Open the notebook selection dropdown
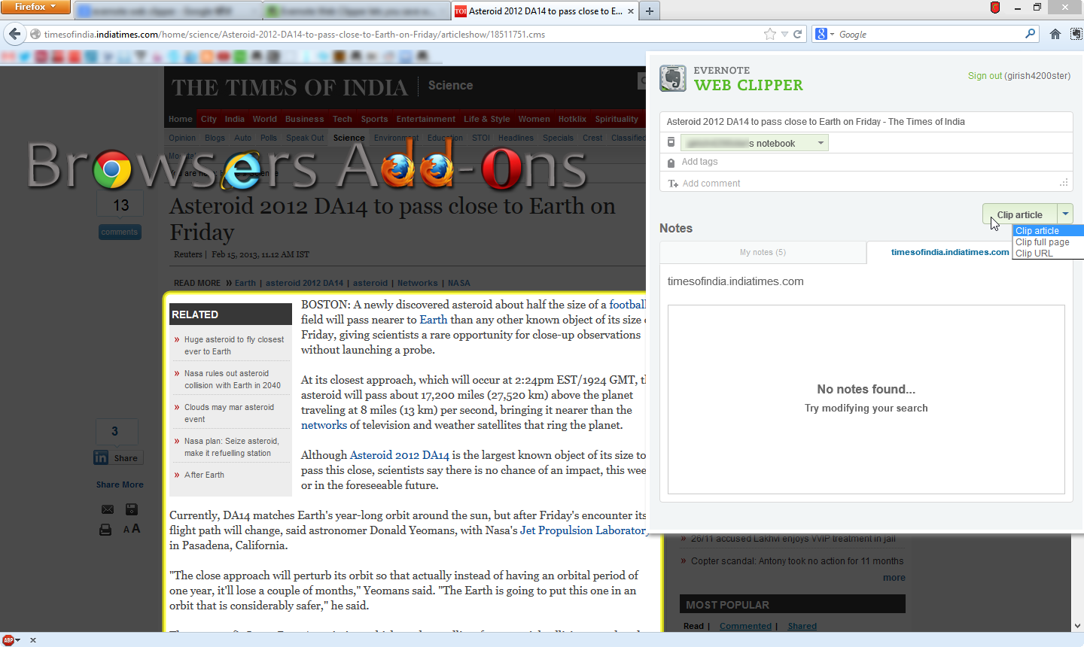The image size is (1084, 647). point(755,143)
